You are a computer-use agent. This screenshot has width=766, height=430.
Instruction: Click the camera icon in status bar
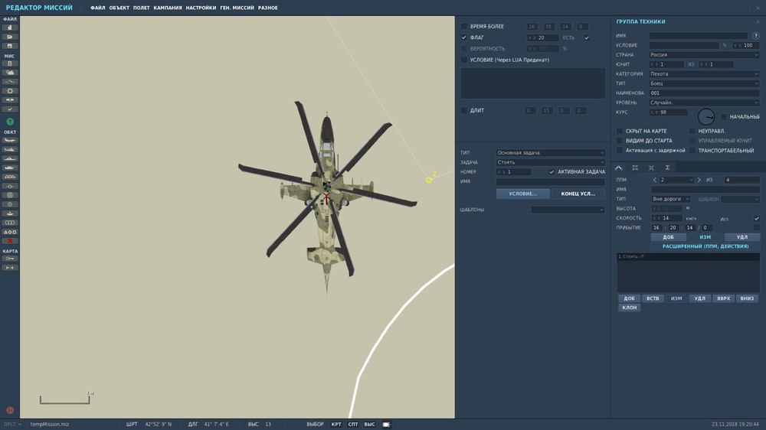(386, 425)
